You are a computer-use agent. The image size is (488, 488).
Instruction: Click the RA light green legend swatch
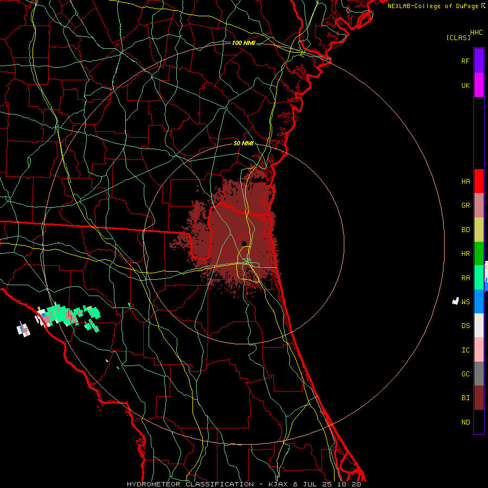(479, 278)
